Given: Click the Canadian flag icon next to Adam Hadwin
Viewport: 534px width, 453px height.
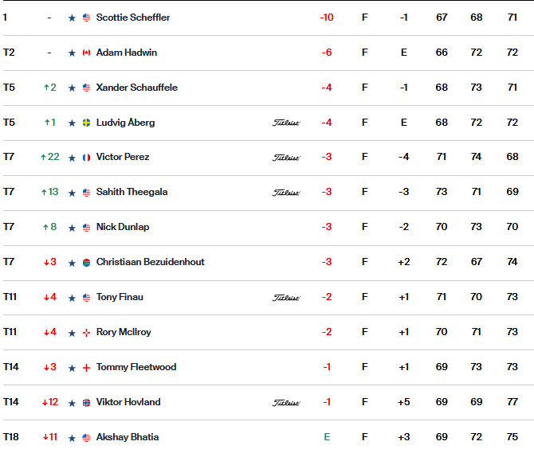Looking at the screenshot, I should click(87, 53).
